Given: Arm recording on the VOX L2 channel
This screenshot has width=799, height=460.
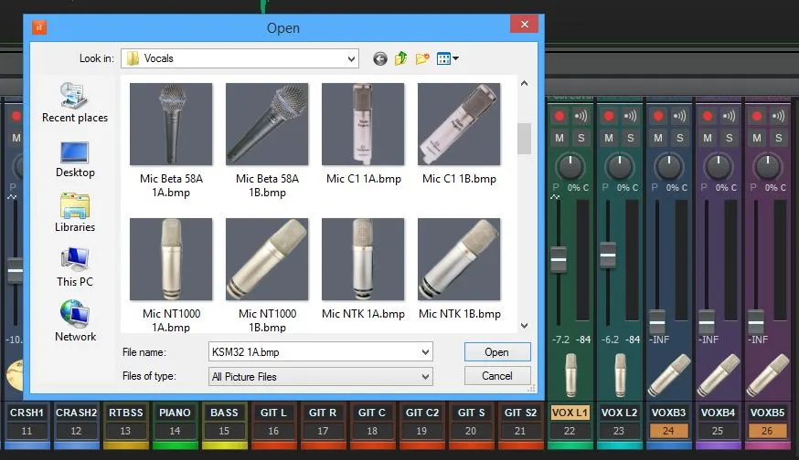Looking at the screenshot, I should click(x=609, y=117).
